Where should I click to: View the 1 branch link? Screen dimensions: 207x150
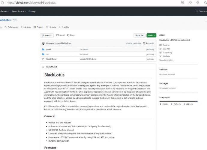[61, 35]
